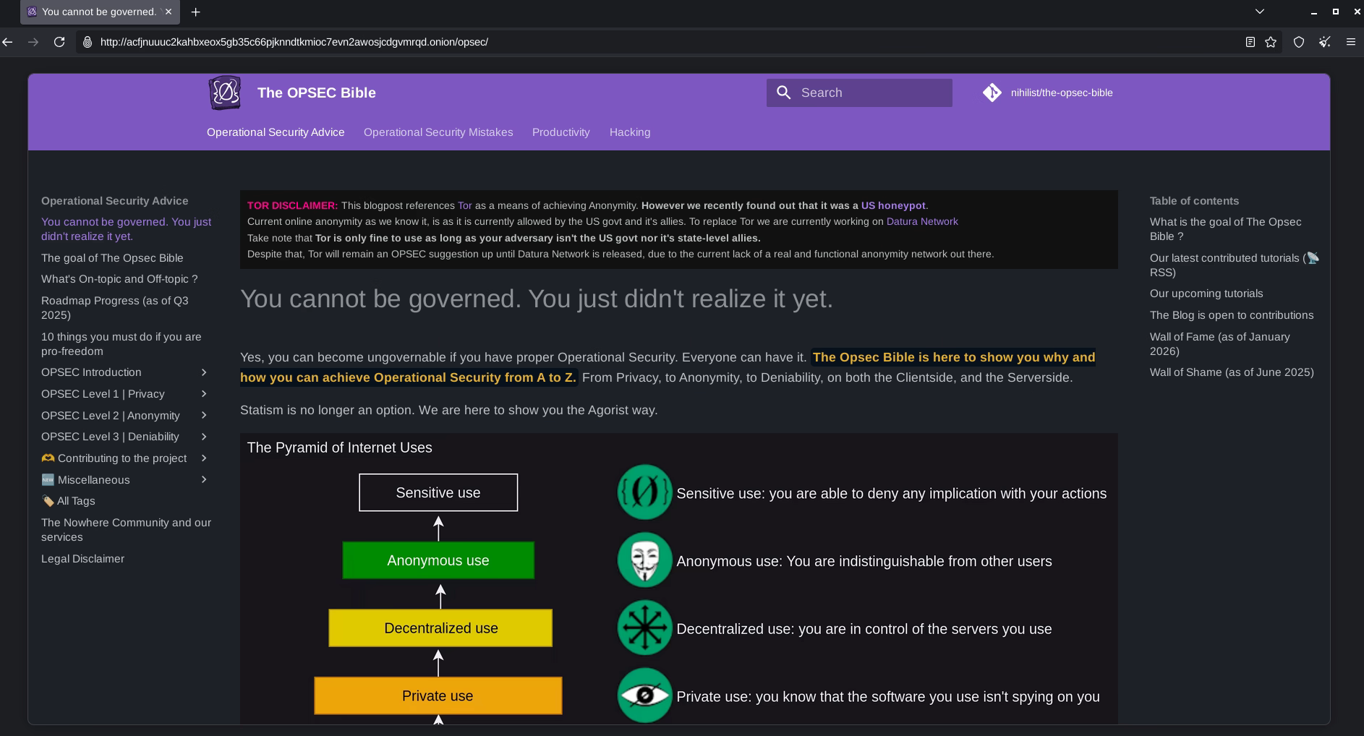This screenshot has height=736, width=1364.
Task: Expand the Miscellaneous sidebar section
Action: point(204,480)
